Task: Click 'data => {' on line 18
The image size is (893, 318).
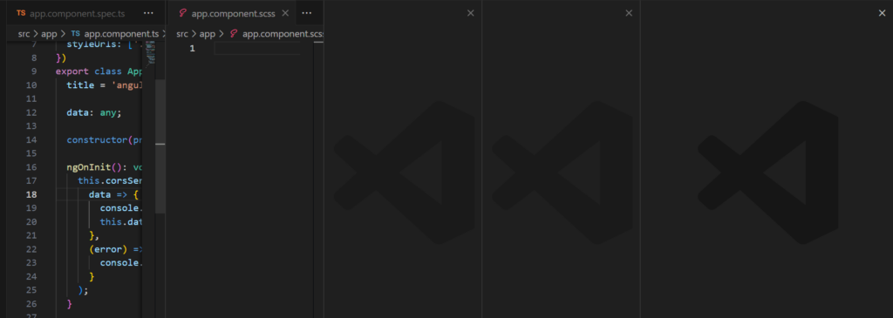Action: tap(113, 194)
